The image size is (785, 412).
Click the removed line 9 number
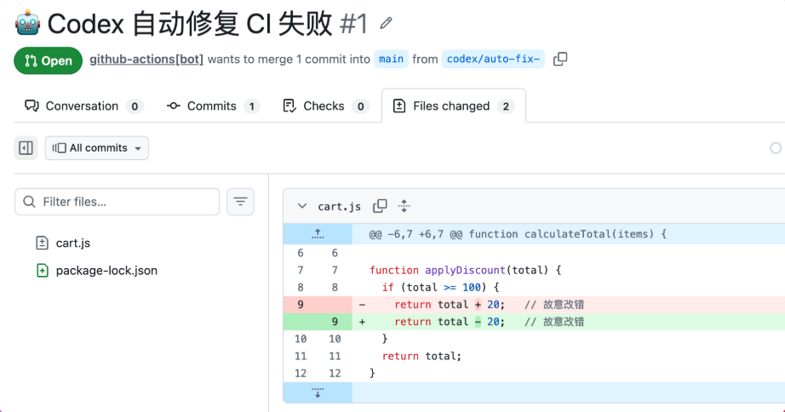pyautogui.click(x=301, y=305)
